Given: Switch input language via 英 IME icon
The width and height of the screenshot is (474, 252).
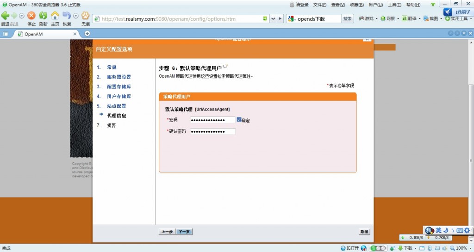Looking at the screenshot, I should point(439,230).
